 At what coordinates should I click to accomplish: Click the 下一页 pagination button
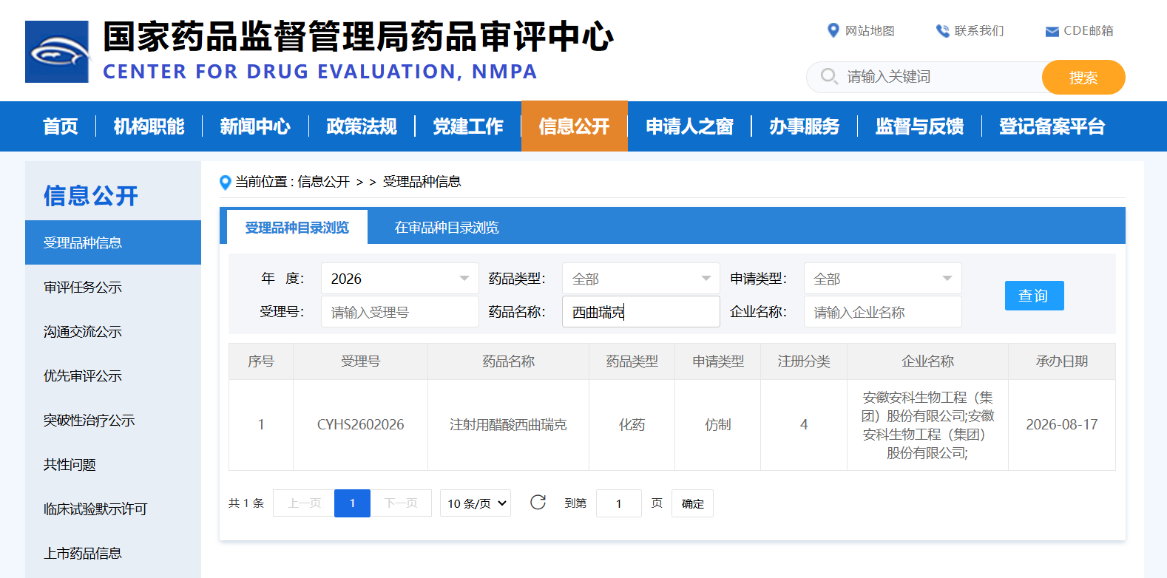pos(401,503)
